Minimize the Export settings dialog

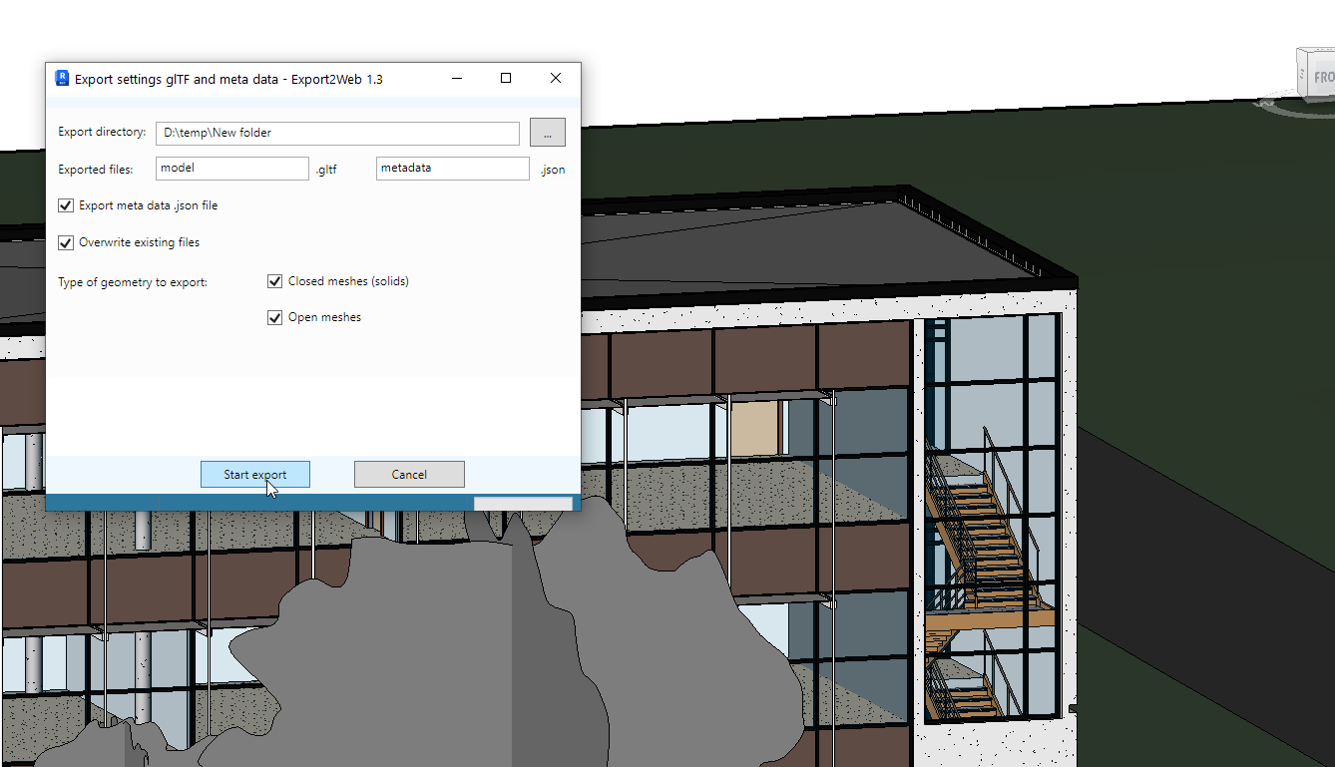point(456,79)
